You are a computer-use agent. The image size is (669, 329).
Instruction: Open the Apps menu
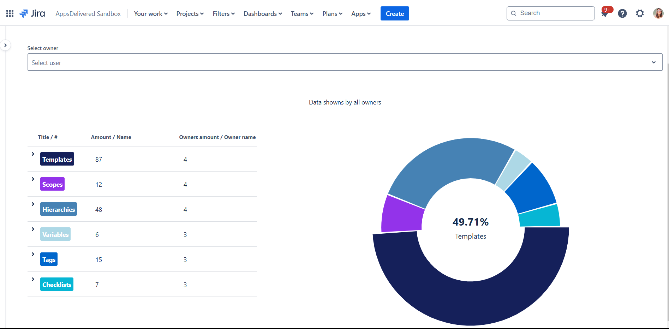click(x=361, y=14)
